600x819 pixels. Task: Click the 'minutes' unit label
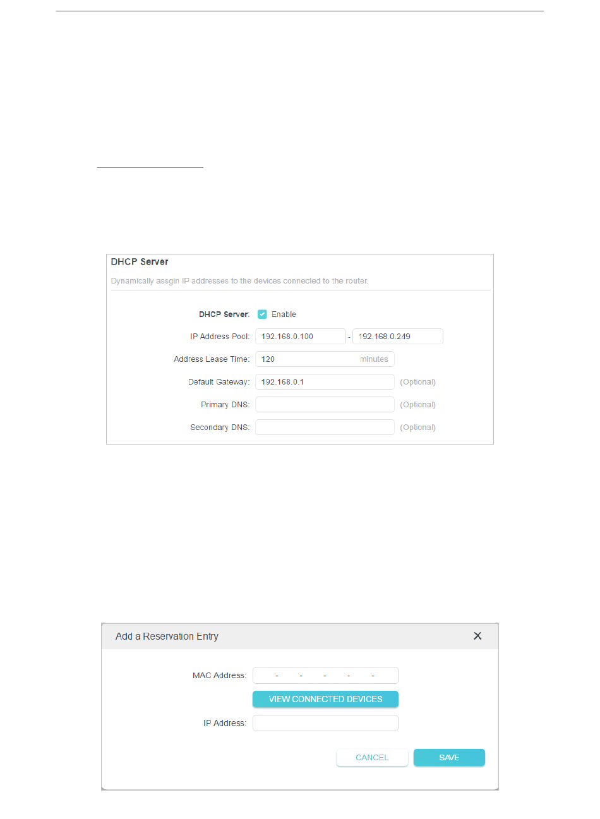[x=374, y=359]
